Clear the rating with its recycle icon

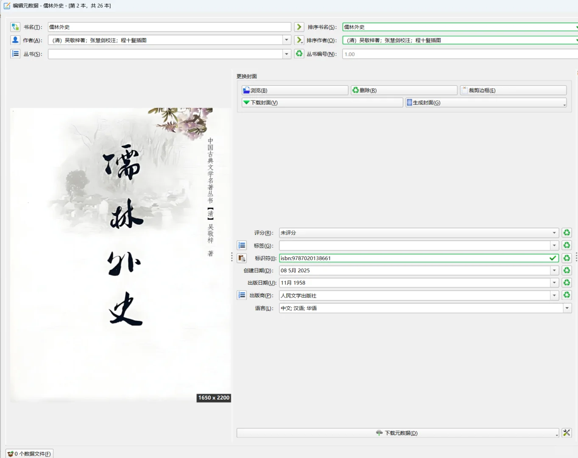click(x=567, y=233)
